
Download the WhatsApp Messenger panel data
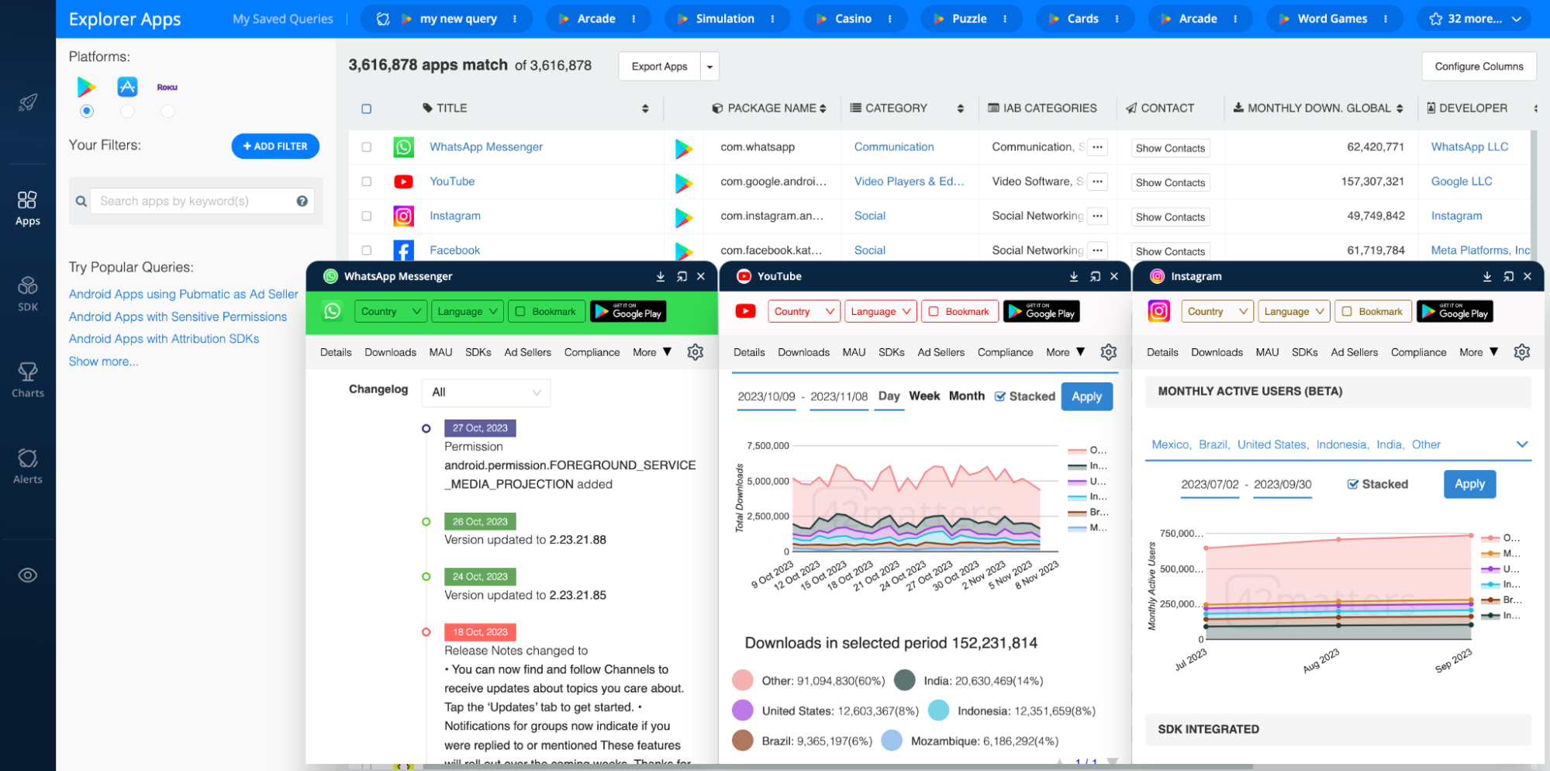coord(661,276)
